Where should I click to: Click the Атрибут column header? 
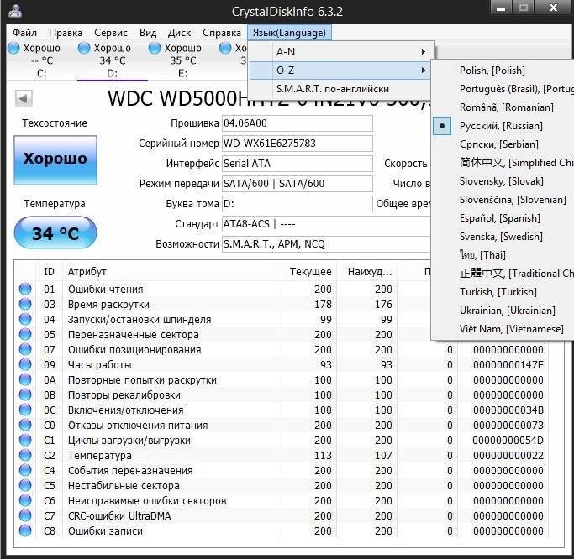tap(169, 271)
